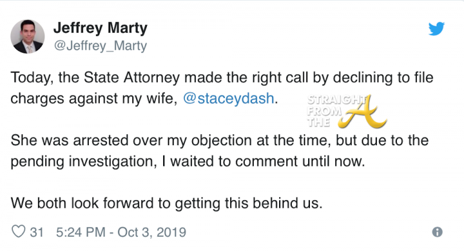Click the sentence "We both look forward"

(x=167, y=203)
